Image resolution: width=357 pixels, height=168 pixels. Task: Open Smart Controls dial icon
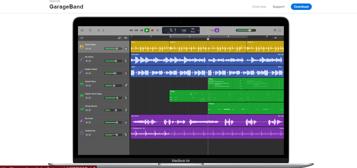(98, 30)
